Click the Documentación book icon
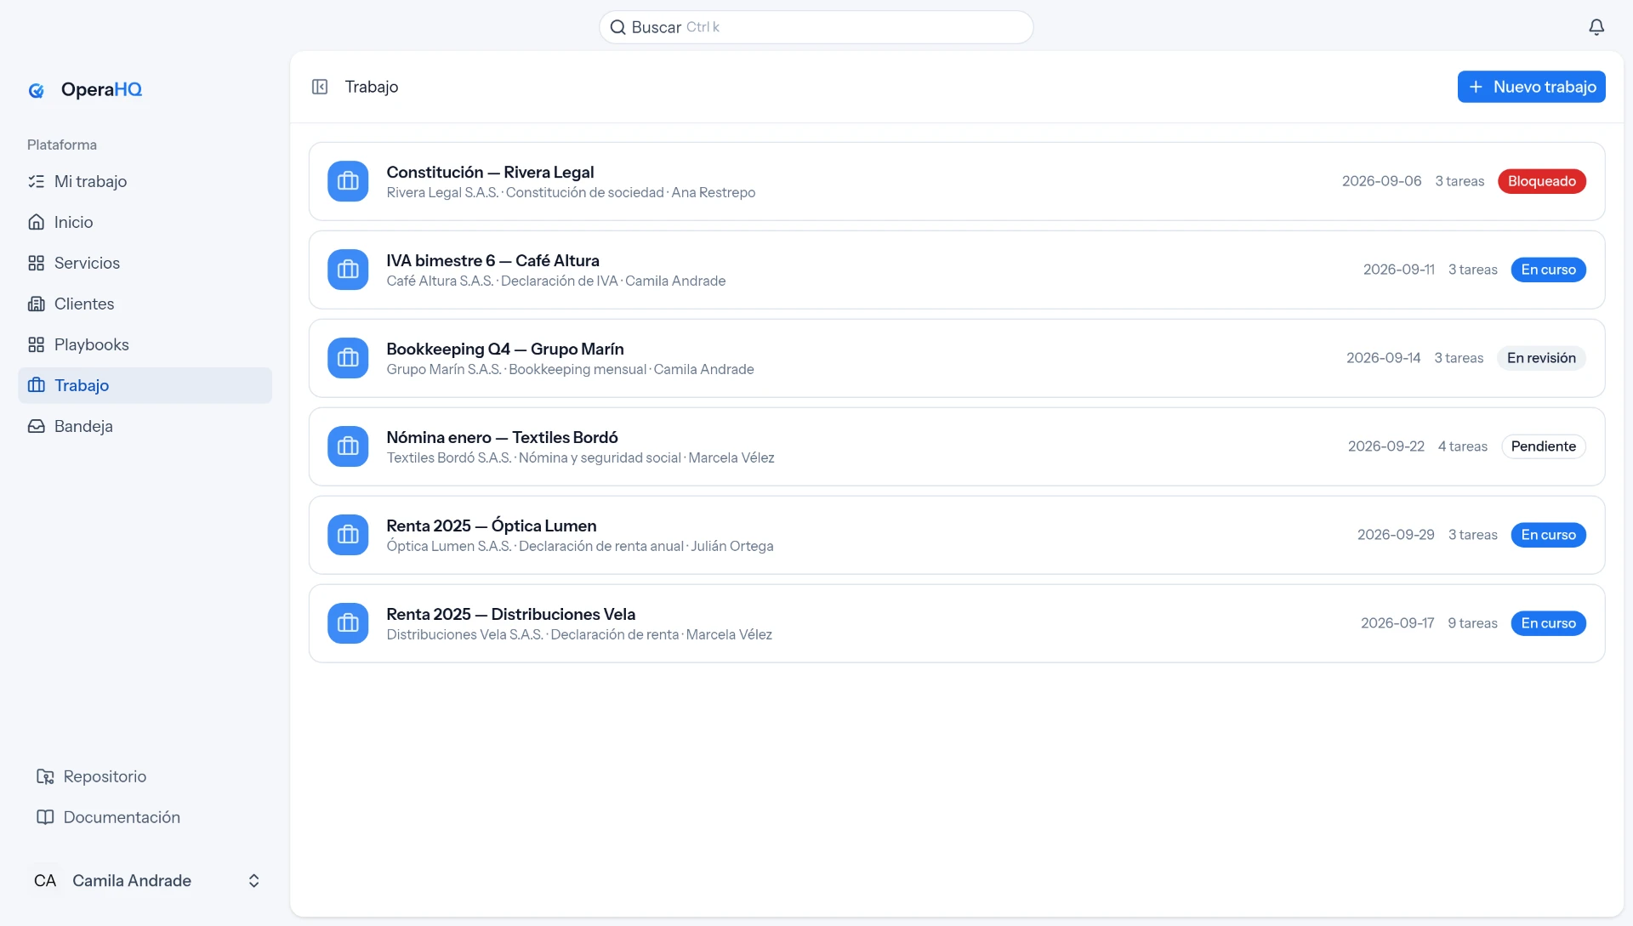Screen dimensions: 1633x926 (45, 817)
